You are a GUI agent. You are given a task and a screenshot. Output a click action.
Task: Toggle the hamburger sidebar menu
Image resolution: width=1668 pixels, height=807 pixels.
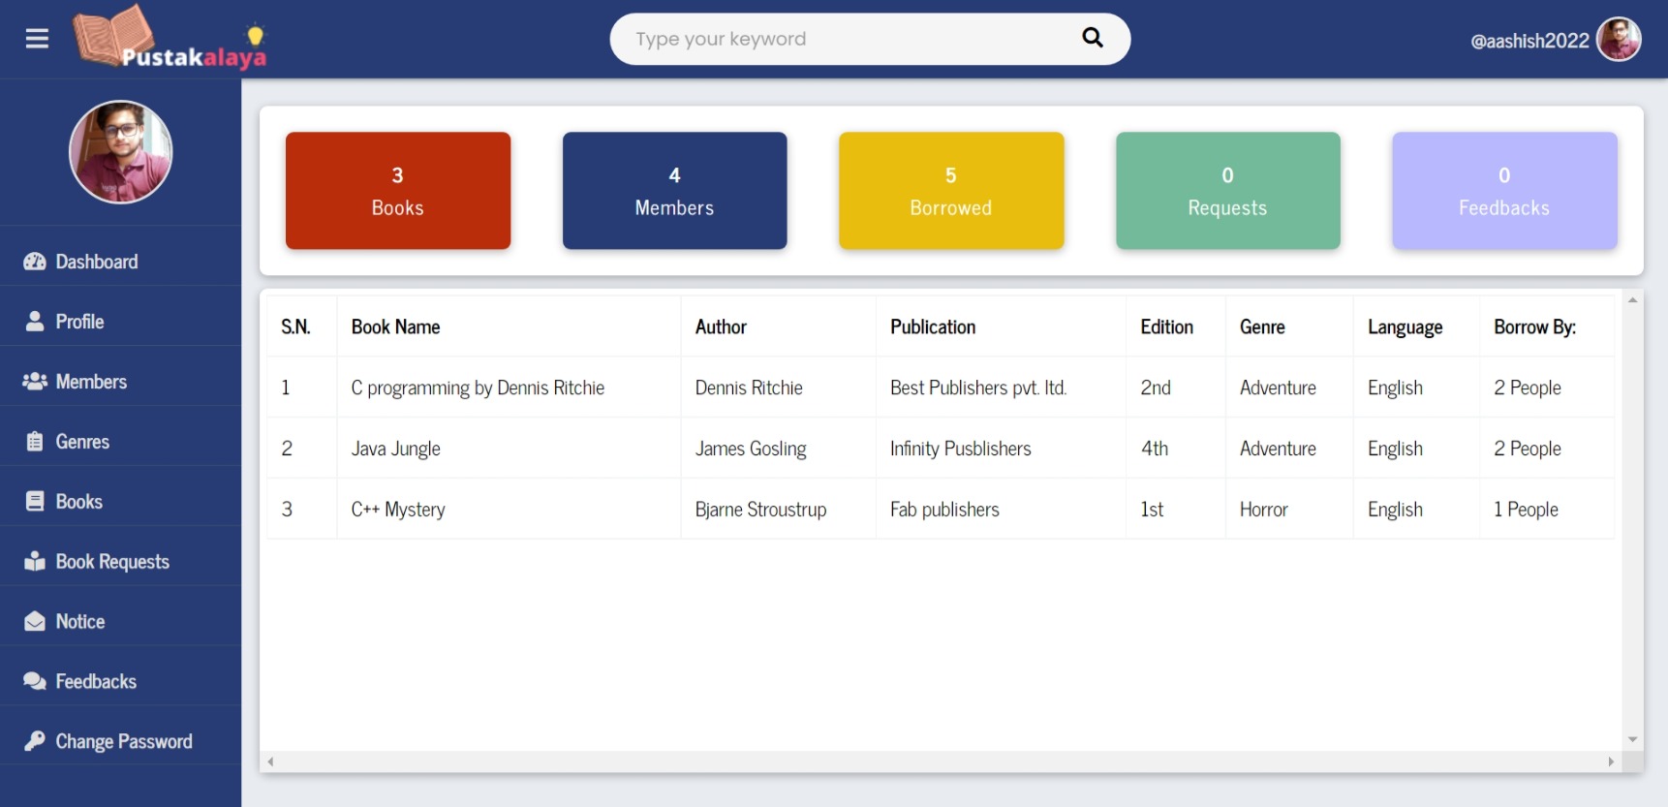click(x=37, y=39)
